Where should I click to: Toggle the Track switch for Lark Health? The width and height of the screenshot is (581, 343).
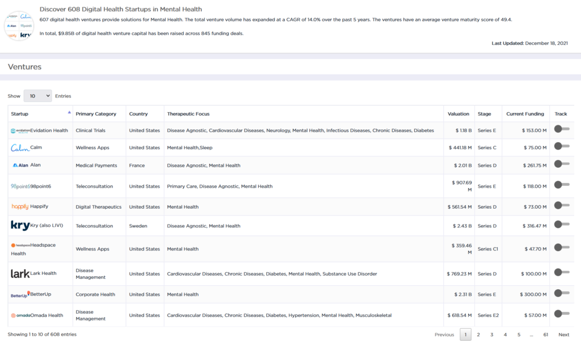click(561, 272)
